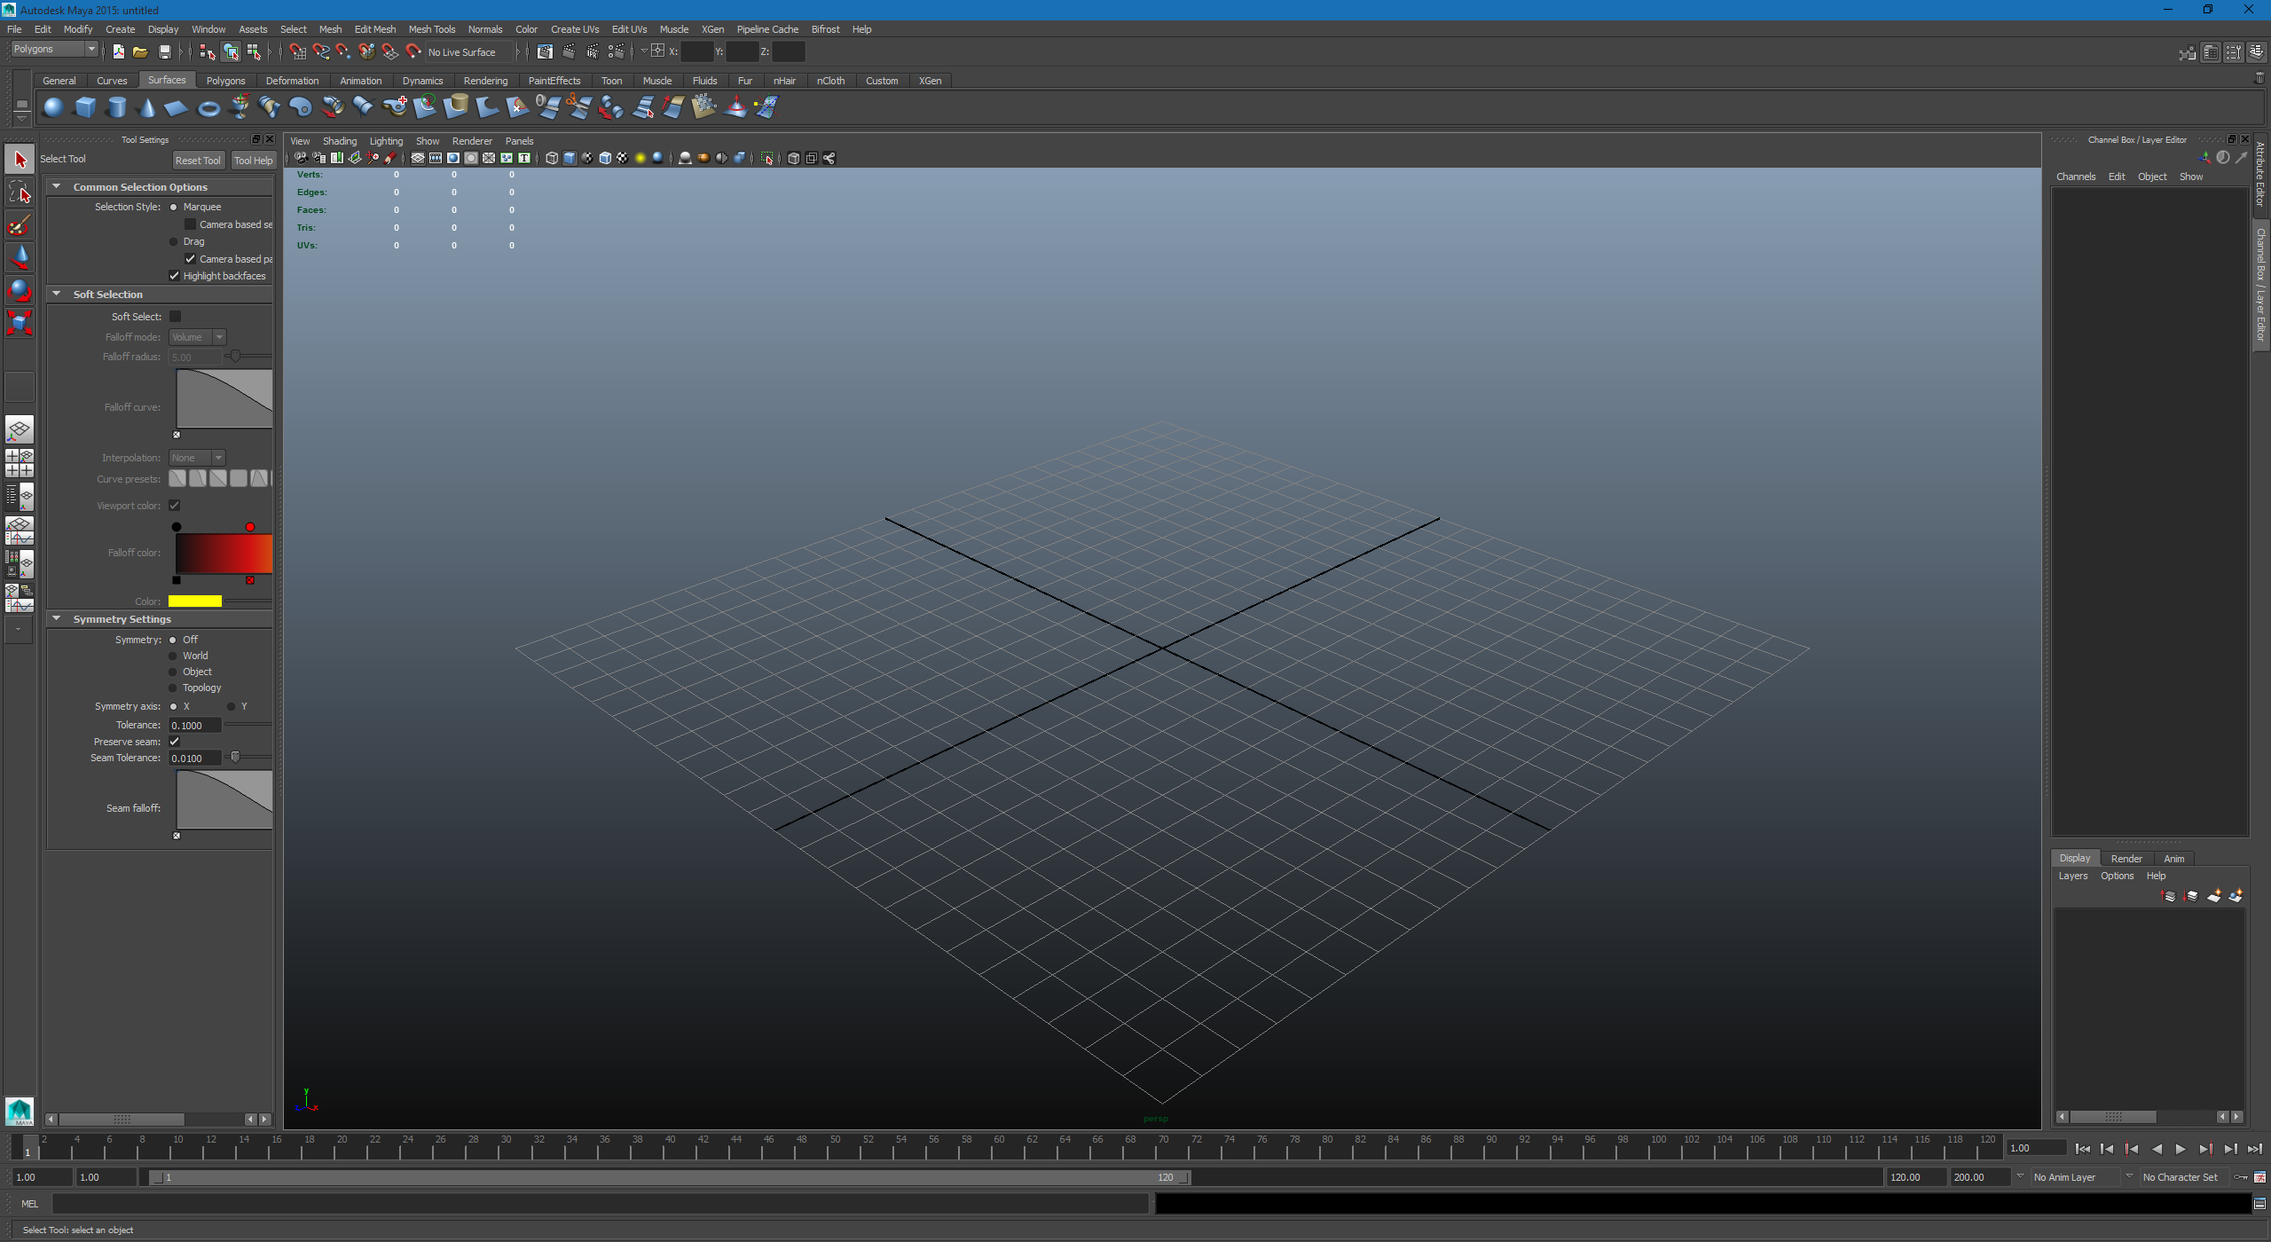2271x1242 pixels.
Task: Select the Rotate tool in the toolbox
Action: (x=20, y=290)
